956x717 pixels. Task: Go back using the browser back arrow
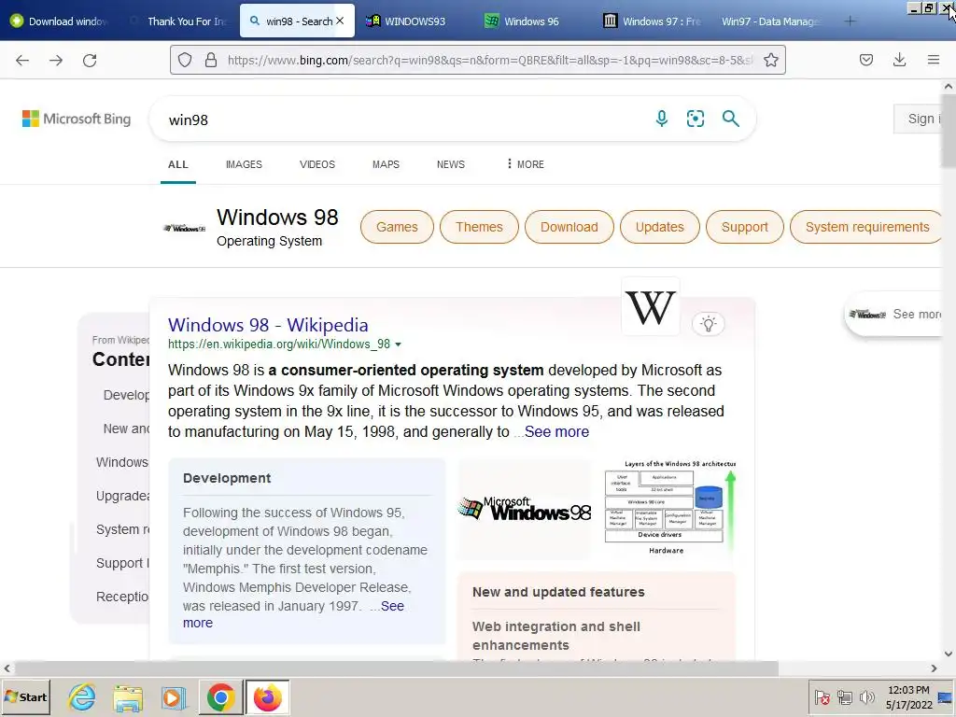tap(22, 60)
